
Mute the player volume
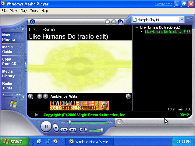click(x=83, y=130)
